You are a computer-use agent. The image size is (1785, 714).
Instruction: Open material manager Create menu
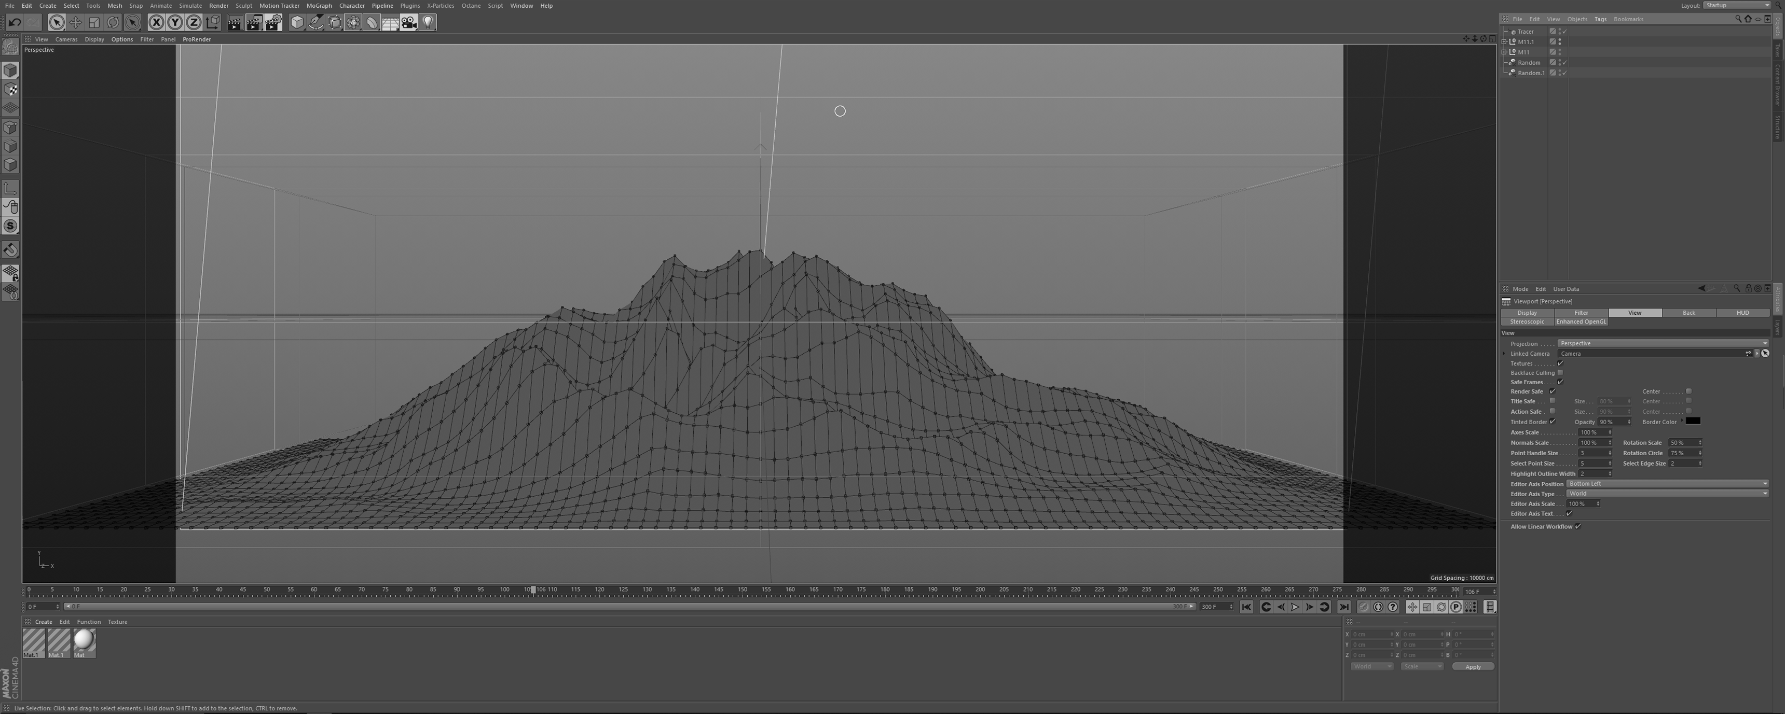(x=44, y=622)
